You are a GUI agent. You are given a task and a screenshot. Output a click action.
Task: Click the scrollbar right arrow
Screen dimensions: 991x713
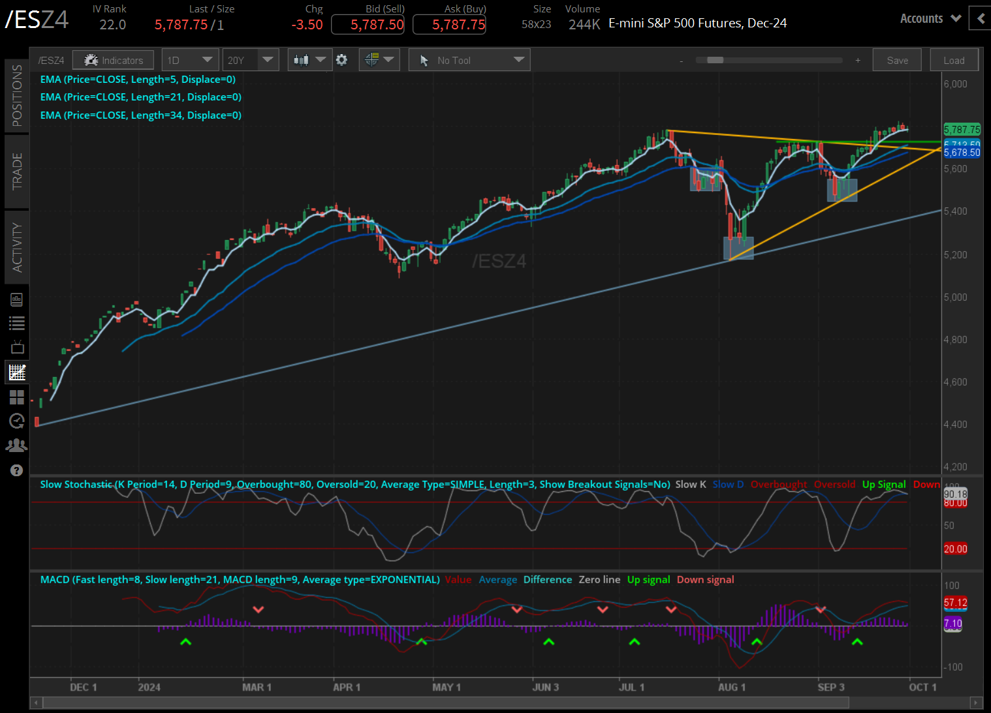(x=977, y=703)
